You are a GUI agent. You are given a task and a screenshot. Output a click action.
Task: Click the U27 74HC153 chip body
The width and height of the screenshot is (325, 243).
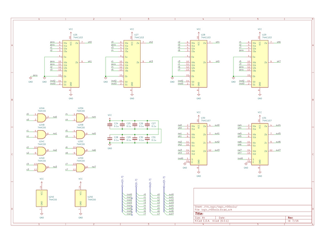tap(132, 64)
